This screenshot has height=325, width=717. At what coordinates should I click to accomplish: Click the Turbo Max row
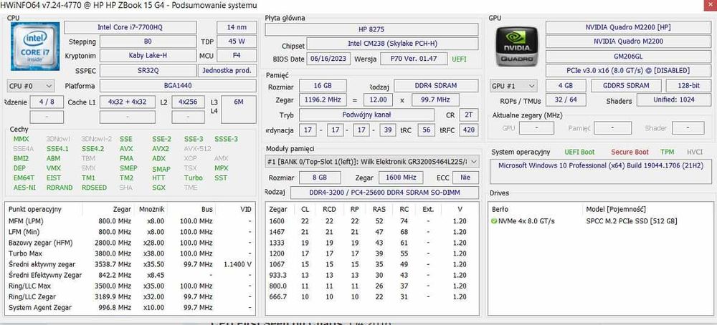(x=130, y=253)
